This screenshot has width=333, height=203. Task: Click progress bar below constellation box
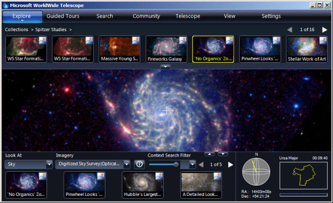click(x=304, y=195)
